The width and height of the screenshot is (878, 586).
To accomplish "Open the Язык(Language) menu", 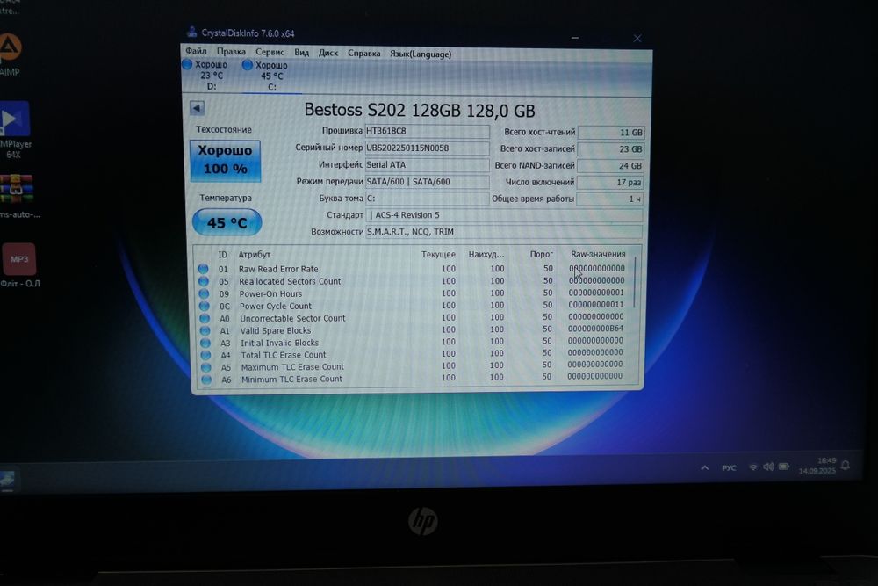I will point(421,54).
